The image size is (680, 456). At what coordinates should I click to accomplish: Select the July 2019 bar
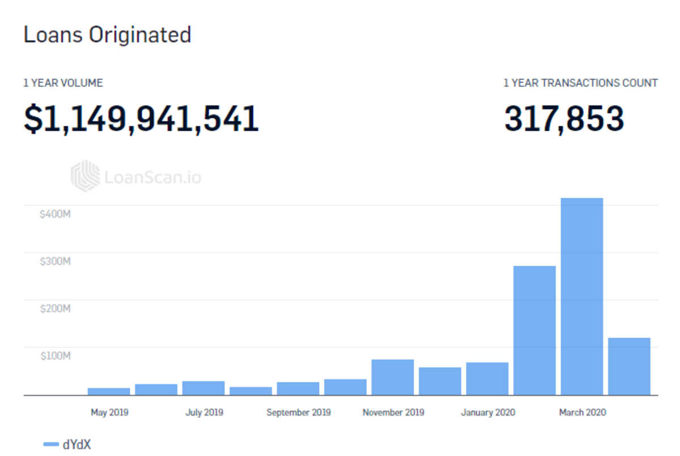(x=203, y=388)
